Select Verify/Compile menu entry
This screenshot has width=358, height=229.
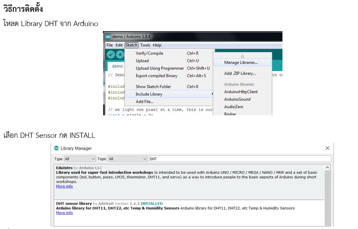[149, 53]
